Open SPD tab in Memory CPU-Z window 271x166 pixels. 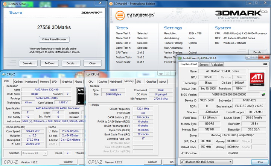coord(139,81)
